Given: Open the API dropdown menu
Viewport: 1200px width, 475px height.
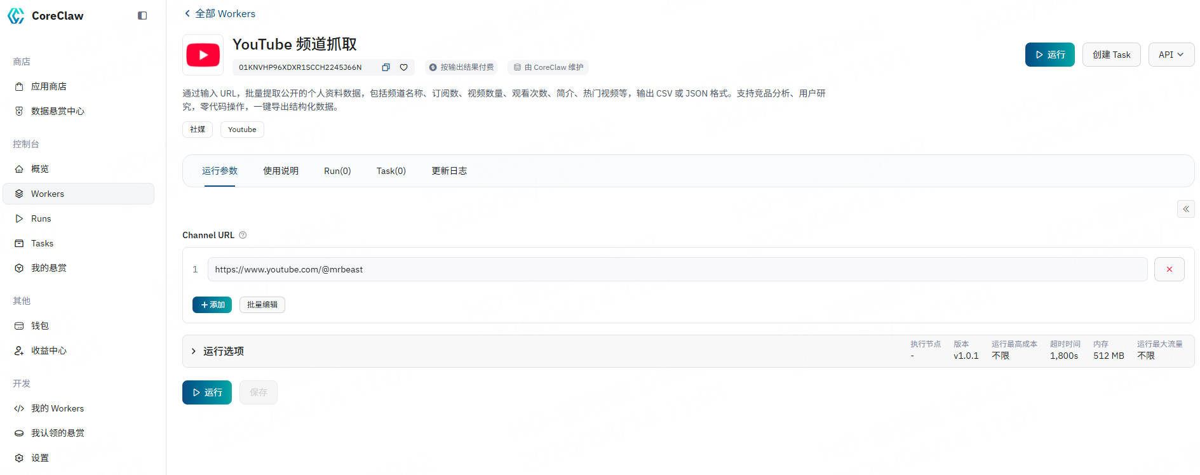Looking at the screenshot, I should click(1171, 55).
